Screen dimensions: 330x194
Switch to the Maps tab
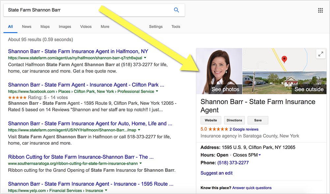point(45,26)
